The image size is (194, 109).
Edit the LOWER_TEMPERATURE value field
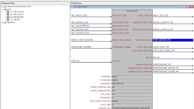coord(132,91)
